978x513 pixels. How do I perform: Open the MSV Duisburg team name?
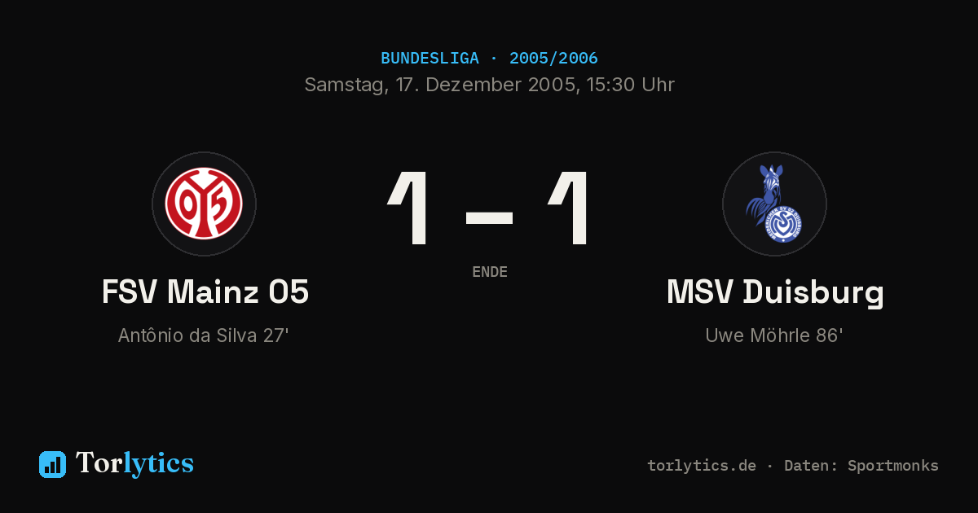775,292
